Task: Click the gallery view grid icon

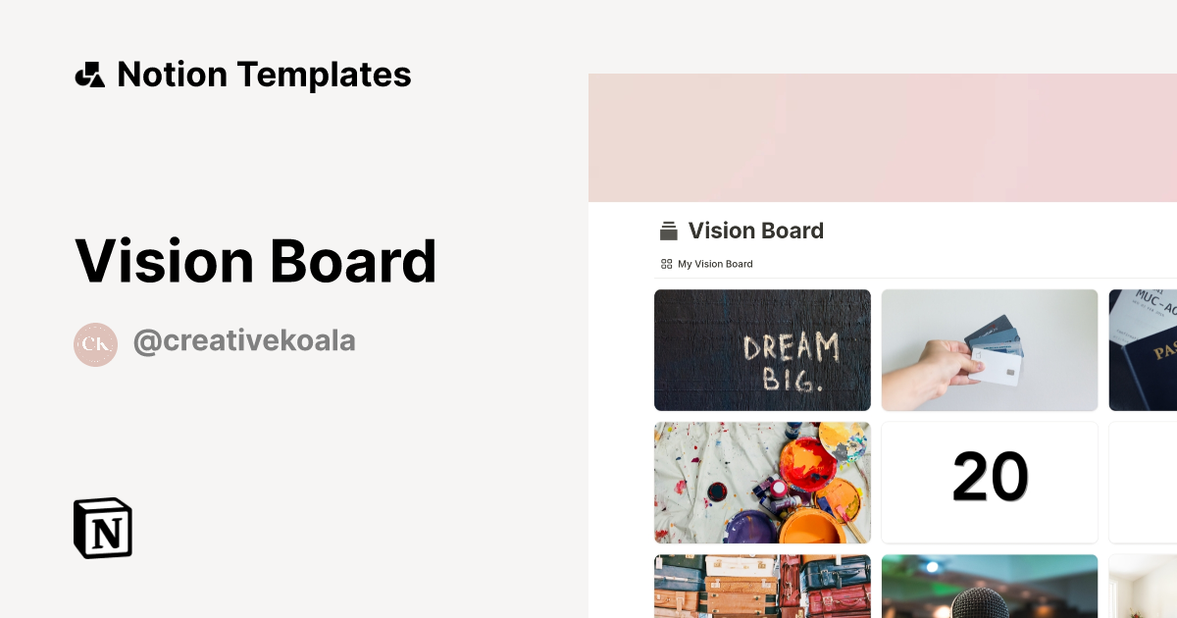Action: [667, 264]
